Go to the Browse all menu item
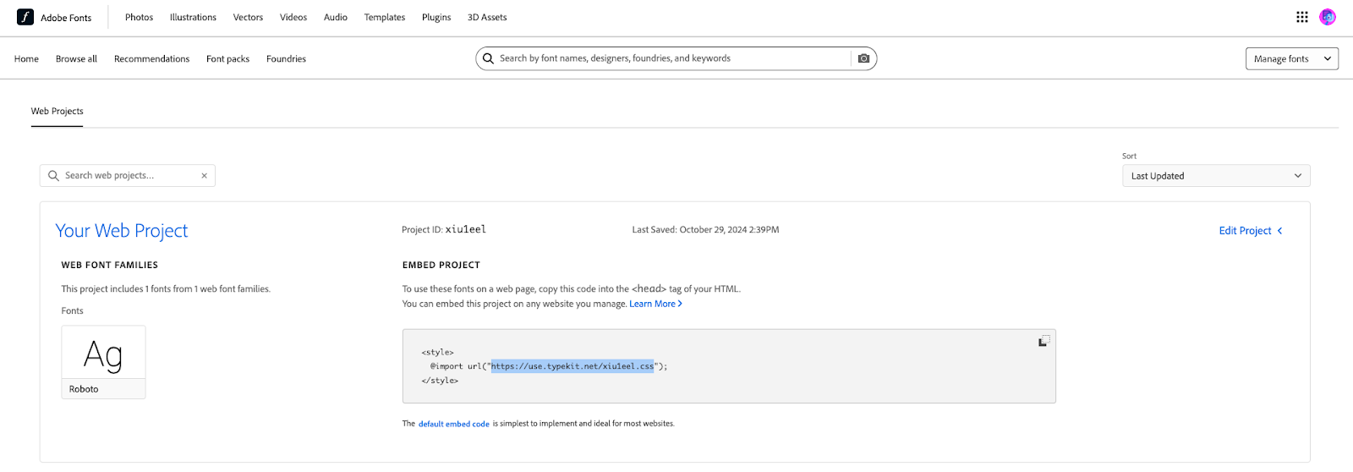 (76, 59)
